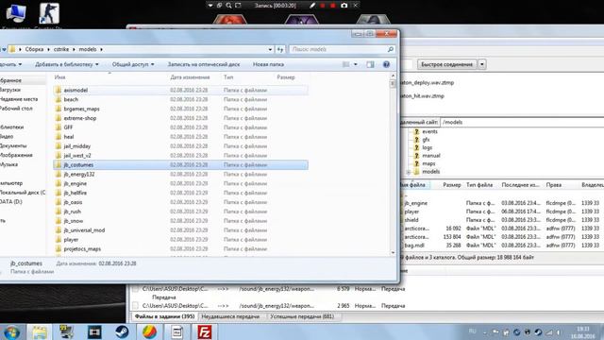Click the Explorer vertical scrollbar thumb
604x340 pixels.
(393, 84)
